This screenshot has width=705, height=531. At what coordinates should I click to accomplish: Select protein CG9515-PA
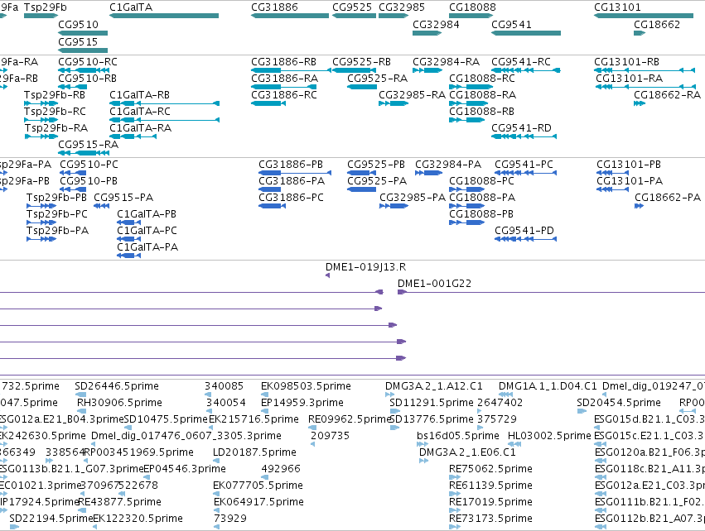[102, 206]
